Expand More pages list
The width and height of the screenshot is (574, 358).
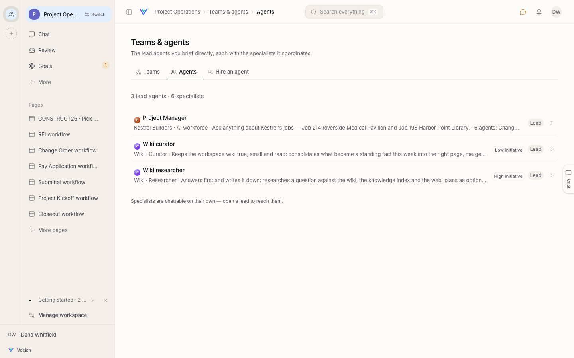pos(68,230)
